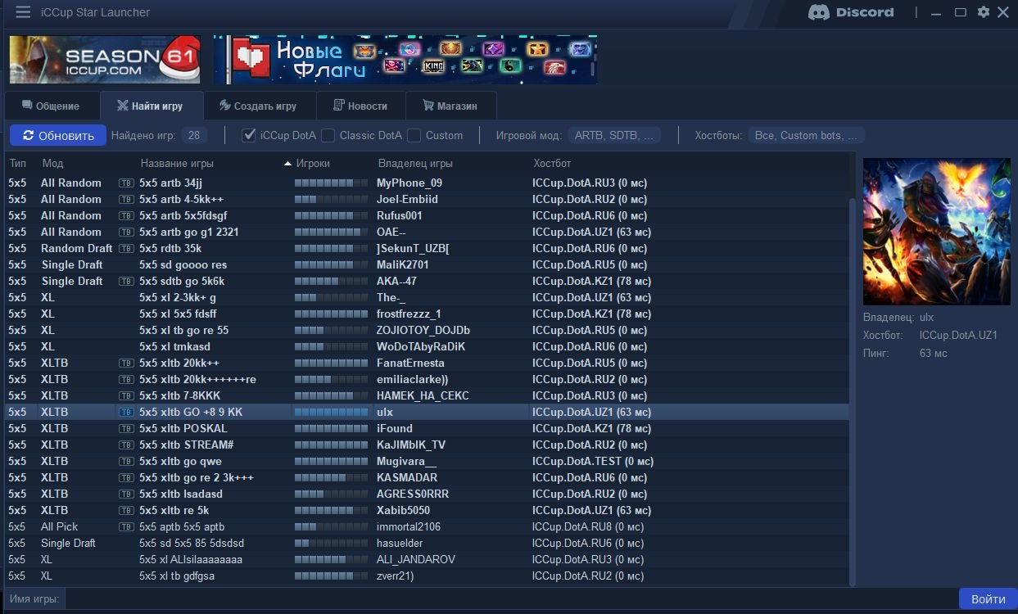Click the players bar of immortal2106 game
The width and height of the screenshot is (1018, 614).
pyautogui.click(x=331, y=526)
